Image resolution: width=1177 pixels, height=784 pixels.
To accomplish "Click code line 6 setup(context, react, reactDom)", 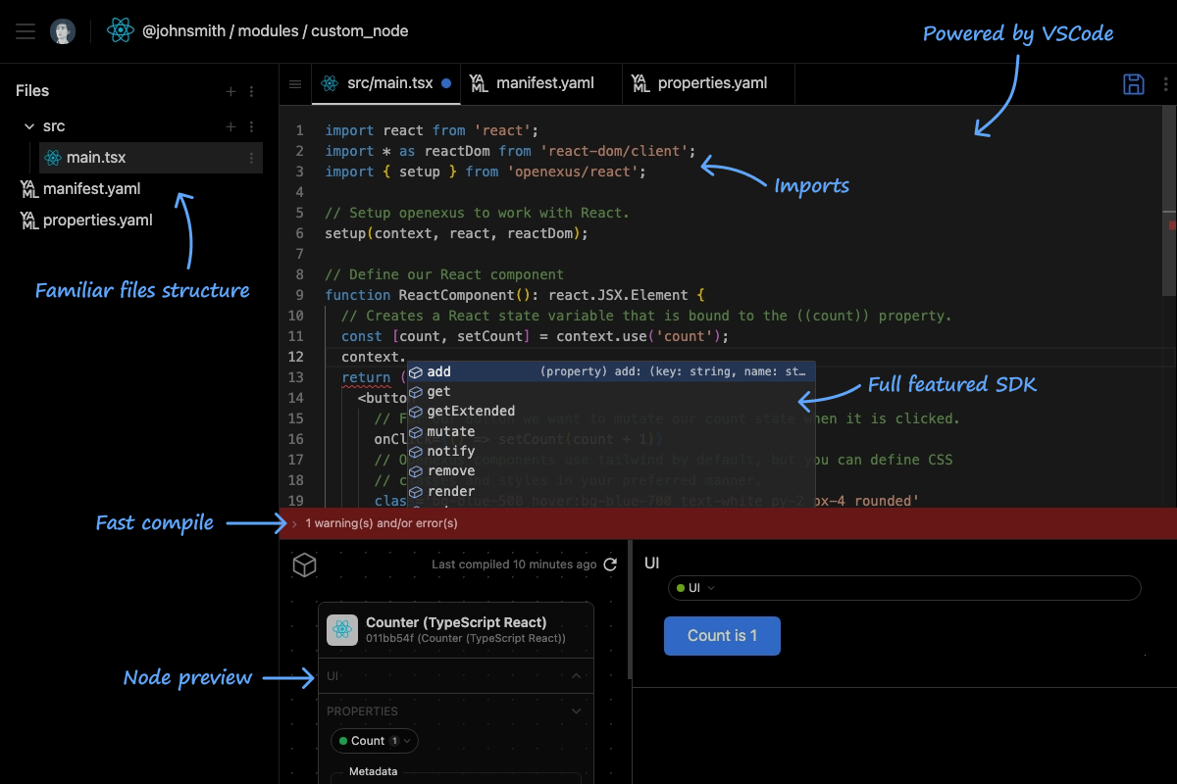I will pos(456,233).
